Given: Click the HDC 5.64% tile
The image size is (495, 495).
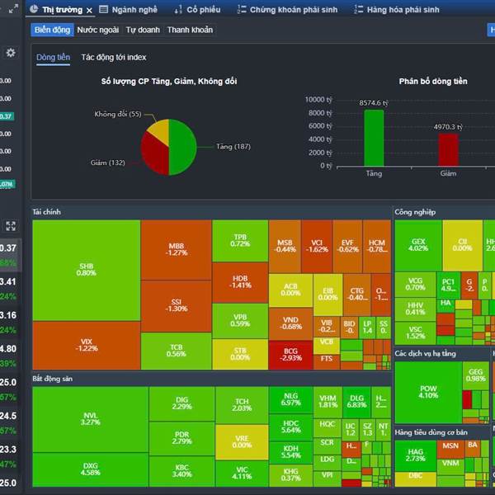Looking at the screenshot, I should (x=290, y=427).
